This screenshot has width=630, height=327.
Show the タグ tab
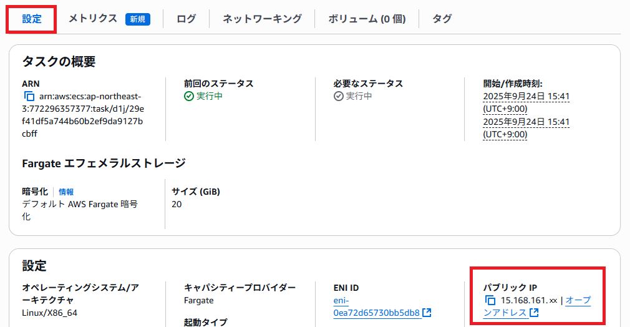tap(442, 19)
